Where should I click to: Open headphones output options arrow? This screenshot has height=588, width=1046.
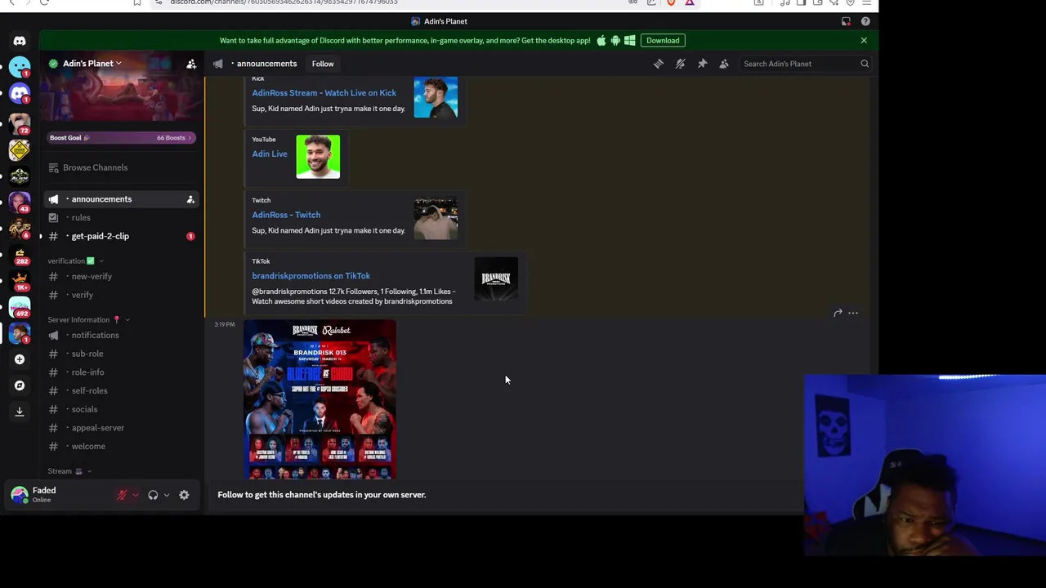click(x=167, y=495)
